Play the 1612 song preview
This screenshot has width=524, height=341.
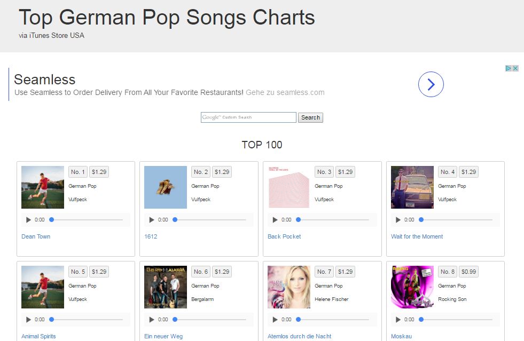click(152, 220)
